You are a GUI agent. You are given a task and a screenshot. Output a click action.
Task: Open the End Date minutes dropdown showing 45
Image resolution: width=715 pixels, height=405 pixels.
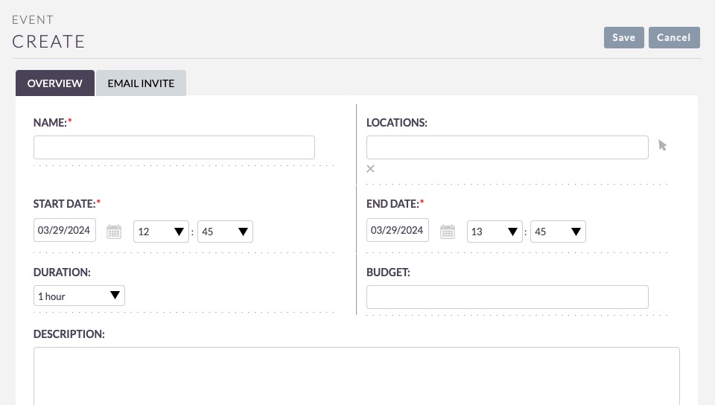click(558, 232)
